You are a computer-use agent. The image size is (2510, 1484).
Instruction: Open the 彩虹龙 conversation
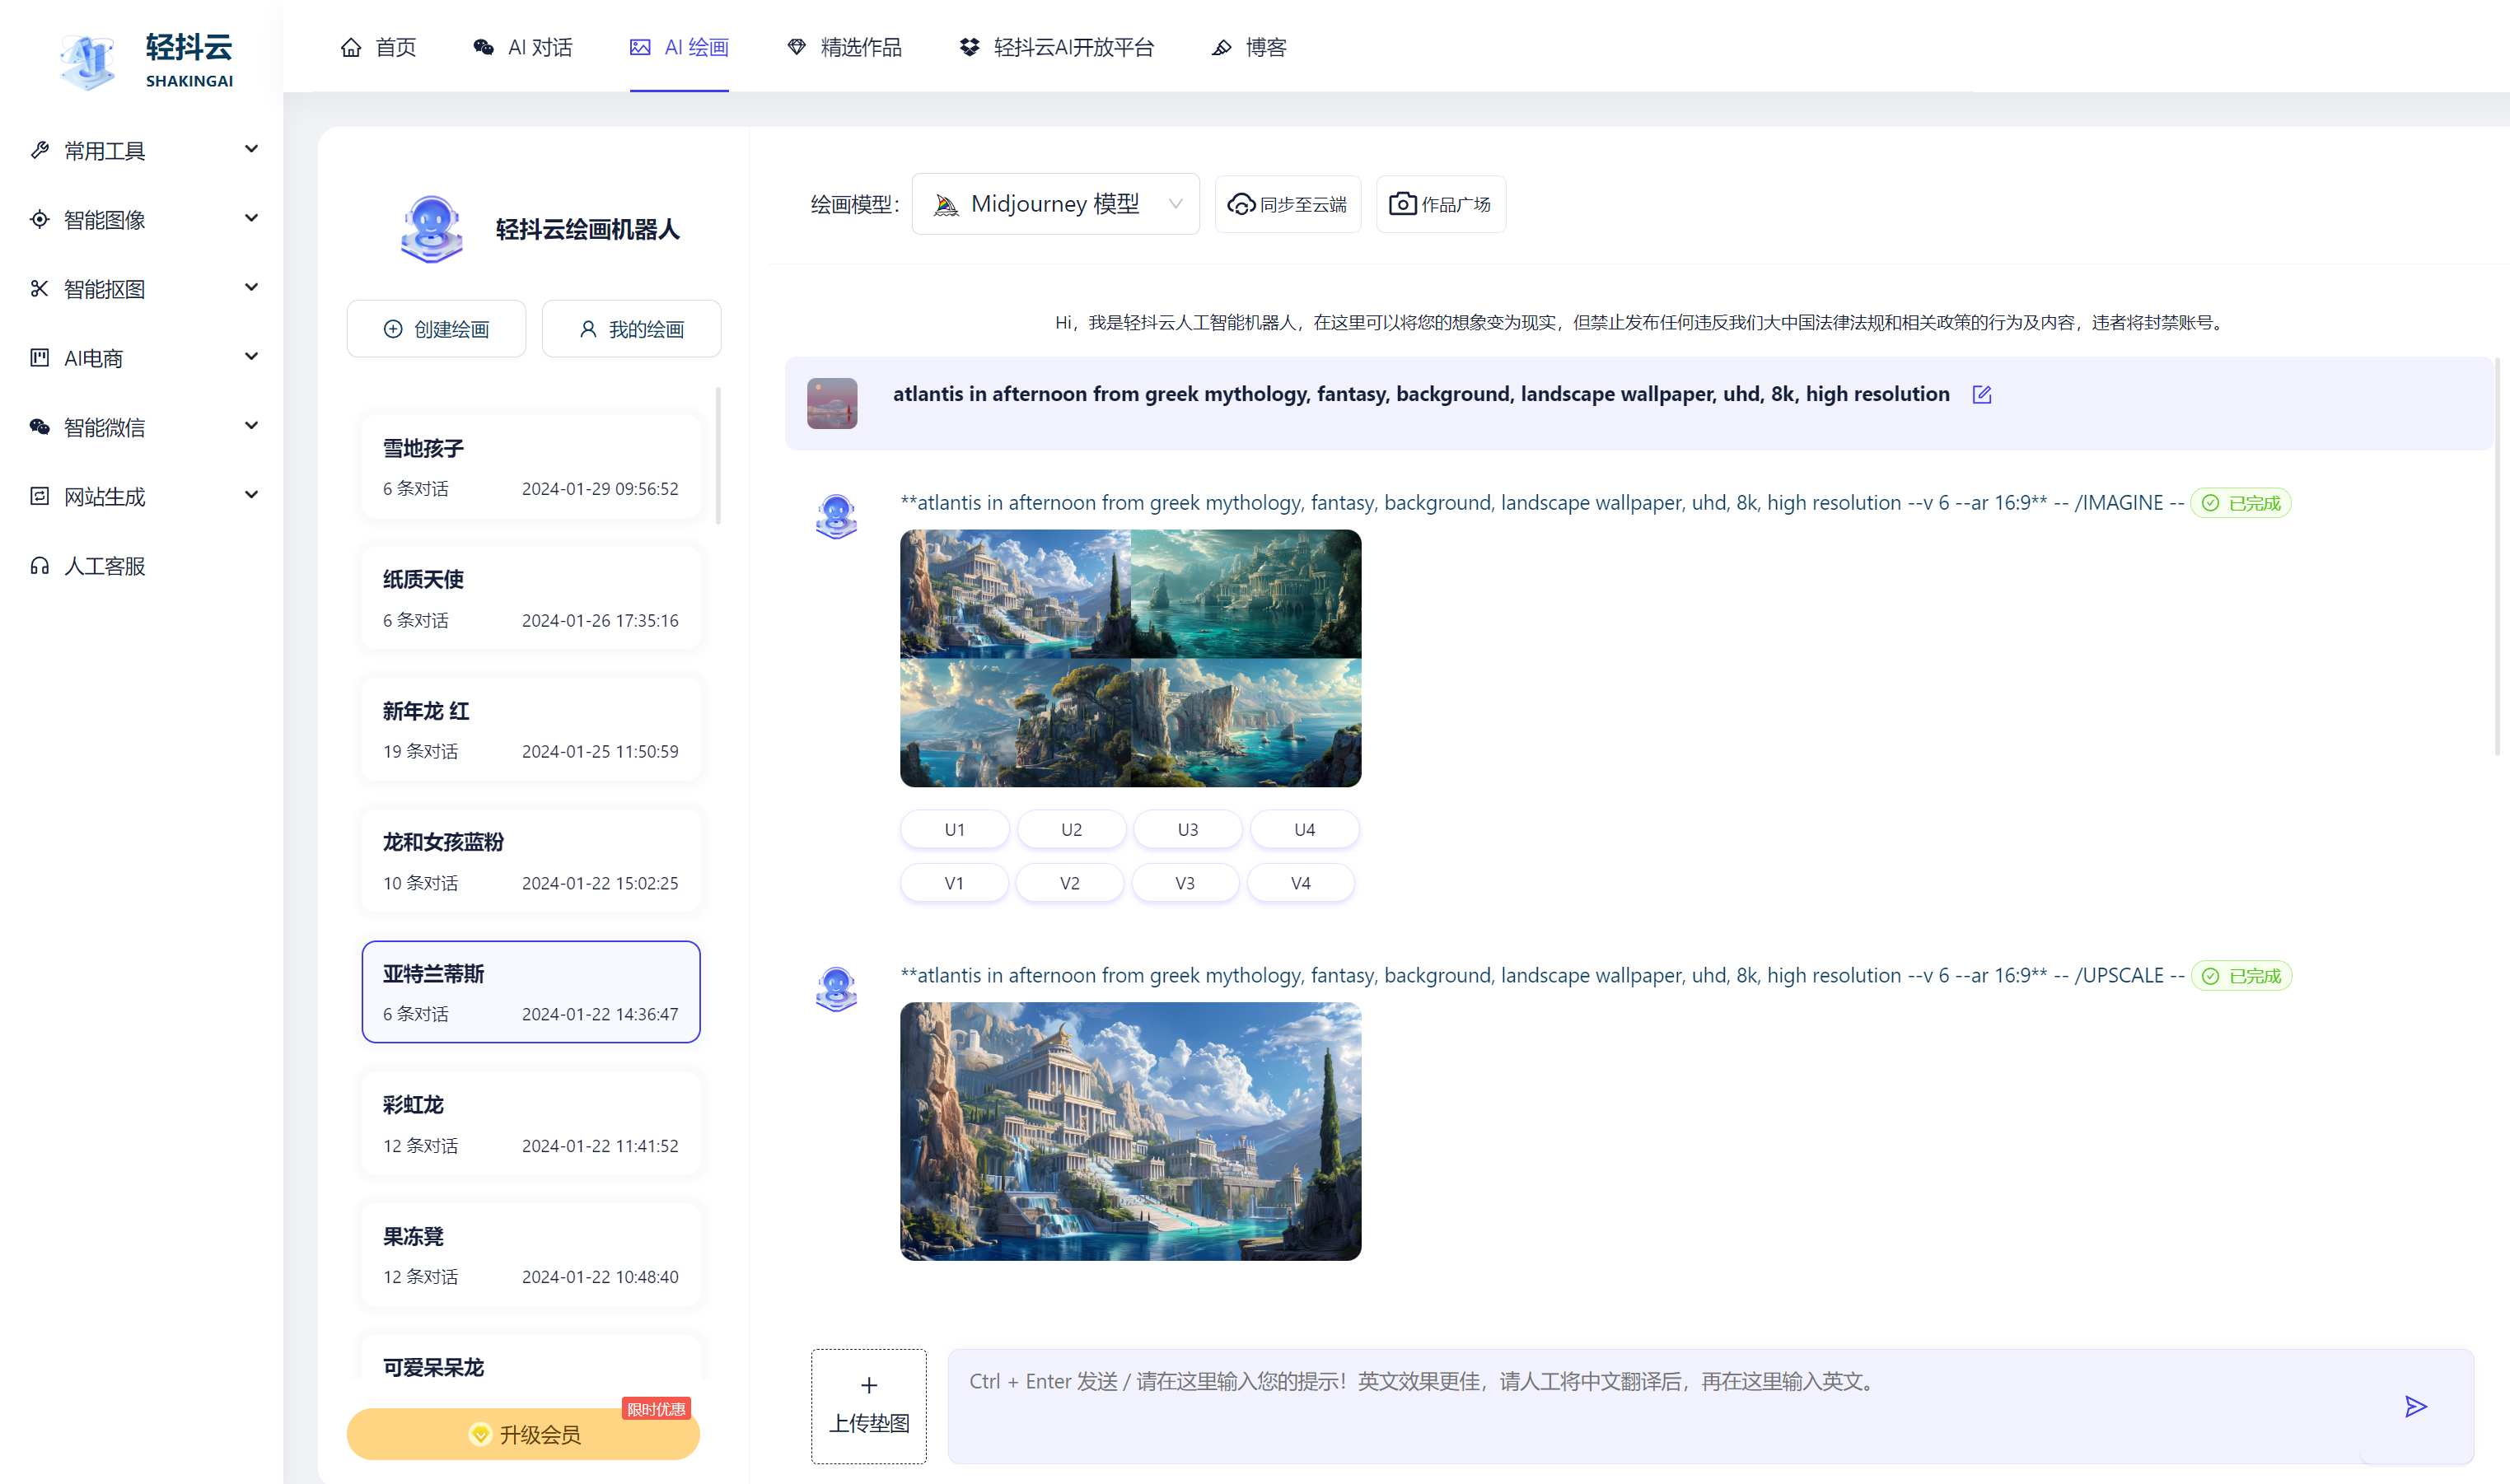531,1124
